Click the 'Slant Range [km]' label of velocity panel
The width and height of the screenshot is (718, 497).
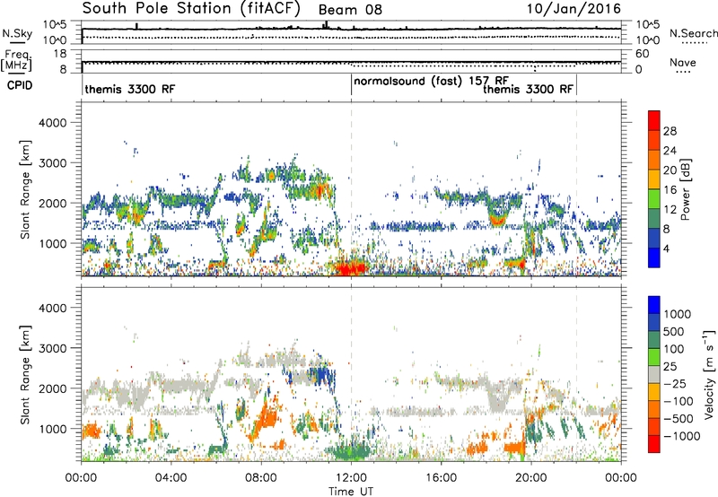point(25,374)
